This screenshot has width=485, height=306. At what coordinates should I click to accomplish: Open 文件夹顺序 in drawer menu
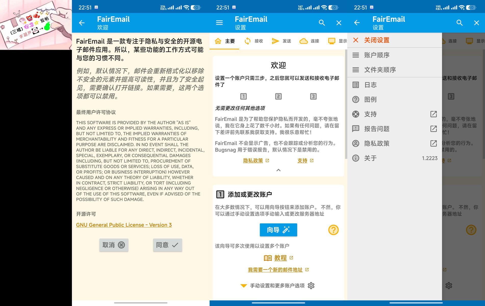(x=395, y=70)
